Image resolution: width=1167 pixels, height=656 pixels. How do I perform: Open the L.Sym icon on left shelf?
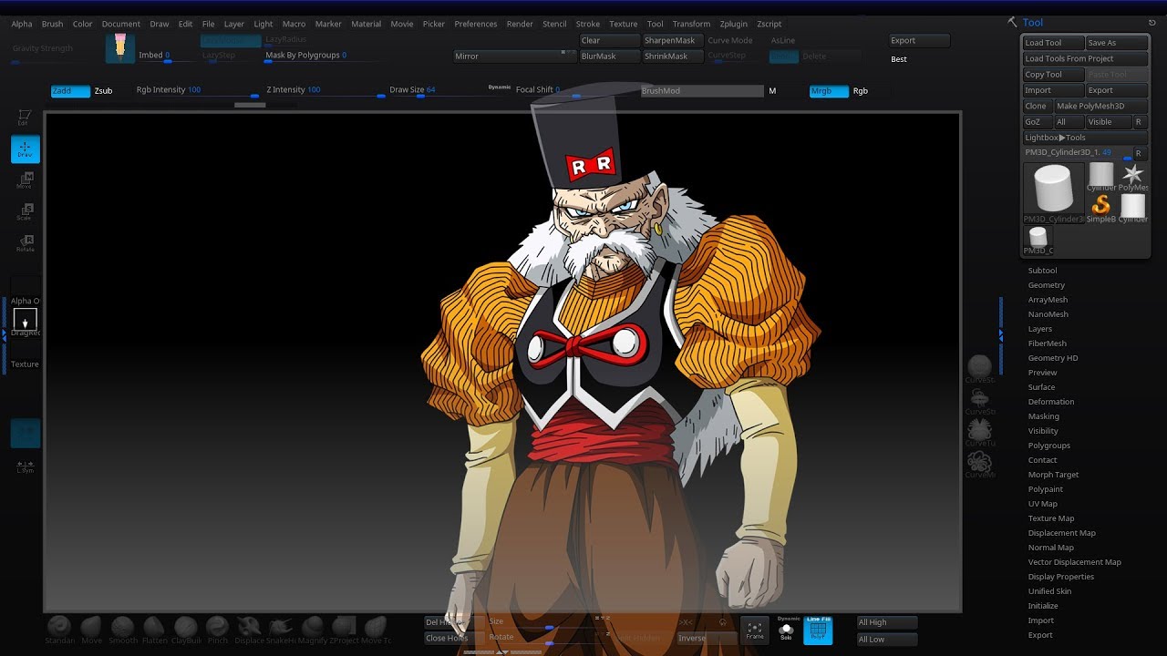[25, 466]
